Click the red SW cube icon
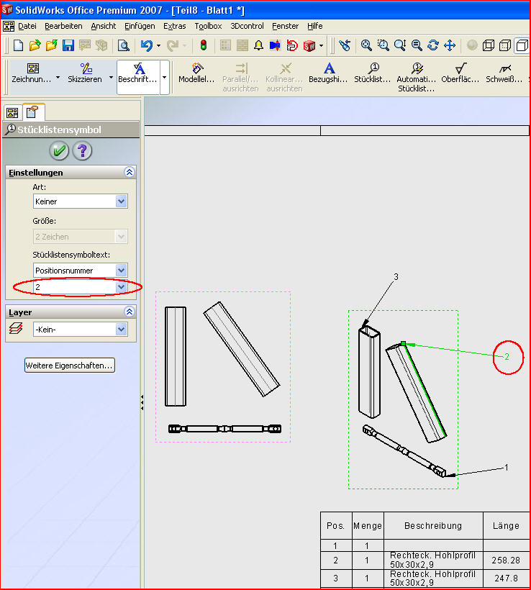This screenshot has width=531, height=590. tap(309, 45)
